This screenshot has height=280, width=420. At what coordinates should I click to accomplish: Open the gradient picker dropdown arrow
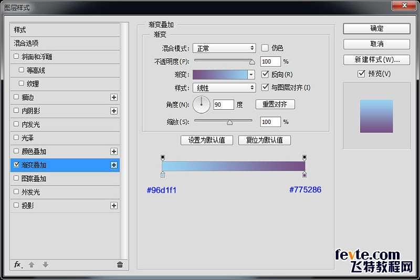(251, 75)
